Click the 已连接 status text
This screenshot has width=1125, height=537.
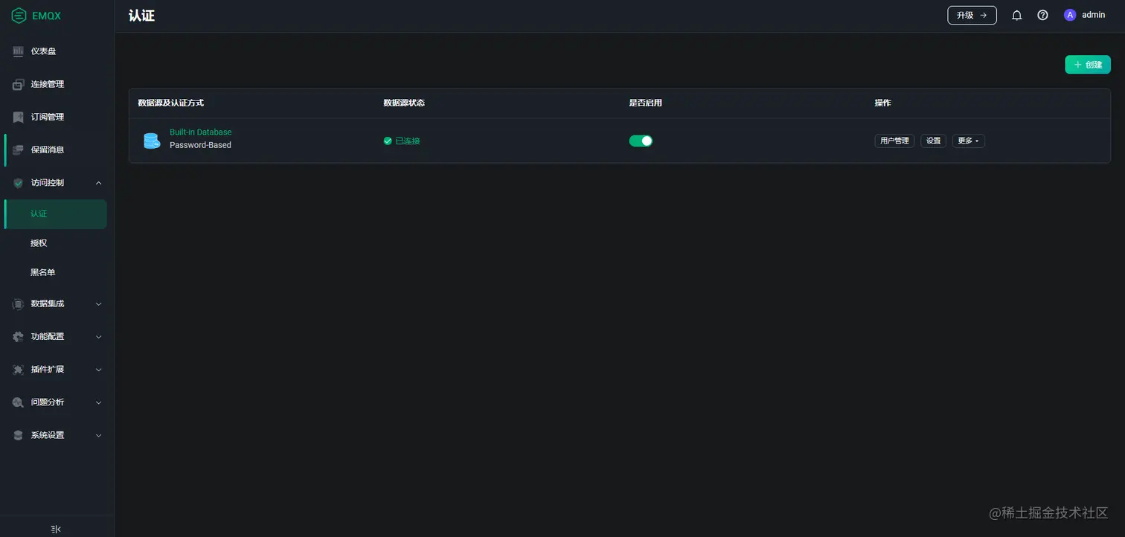pyautogui.click(x=408, y=141)
